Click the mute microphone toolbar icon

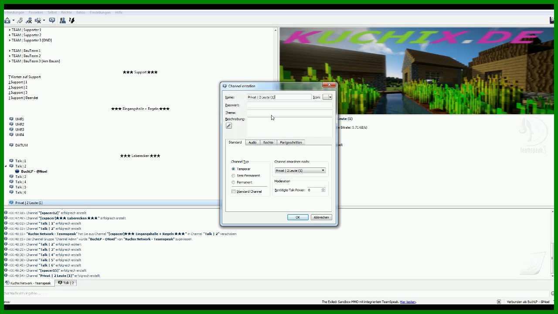pos(29,20)
